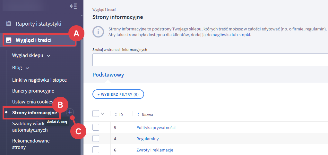This screenshot has width=328, height=155.
Task: Tick the checkbox for Polityka prywatności
Action: click(96, 127)
